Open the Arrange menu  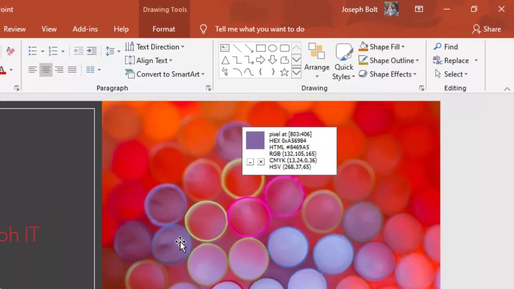point(317,61)
